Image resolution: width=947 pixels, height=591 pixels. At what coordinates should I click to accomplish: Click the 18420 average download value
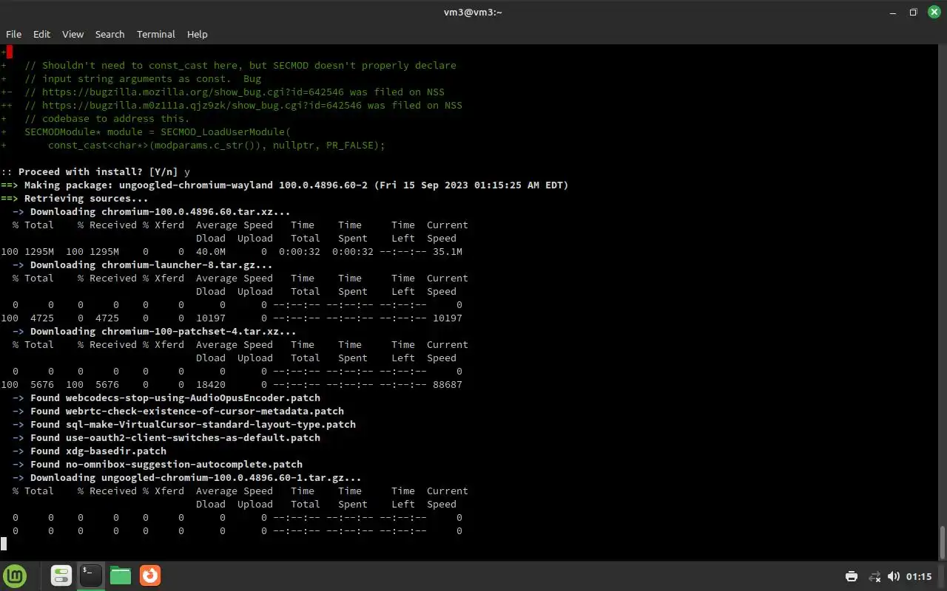pos(211,385)
